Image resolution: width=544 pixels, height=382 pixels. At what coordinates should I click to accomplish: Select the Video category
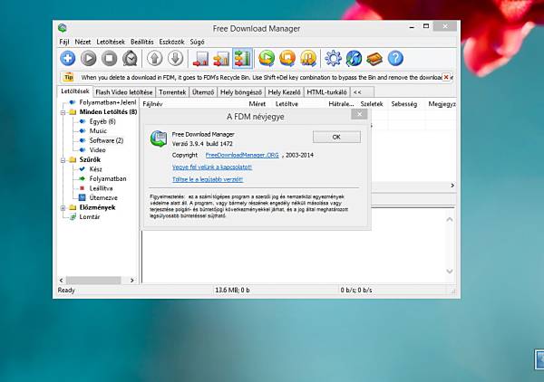(97, 150)
